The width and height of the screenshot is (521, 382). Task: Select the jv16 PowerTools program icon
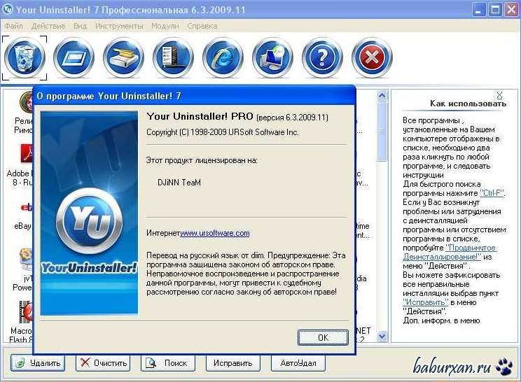tap(26, 260)
